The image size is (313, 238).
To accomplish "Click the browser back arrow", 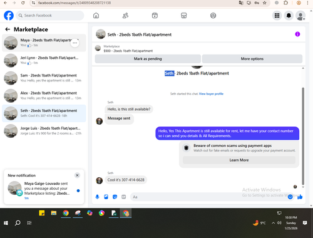I will [x=6, y=3].
